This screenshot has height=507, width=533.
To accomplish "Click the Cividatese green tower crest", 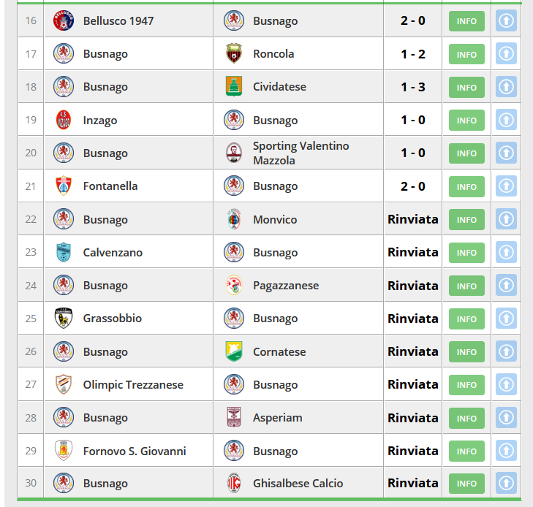I will pyautogui.click(x=234, y=87).
